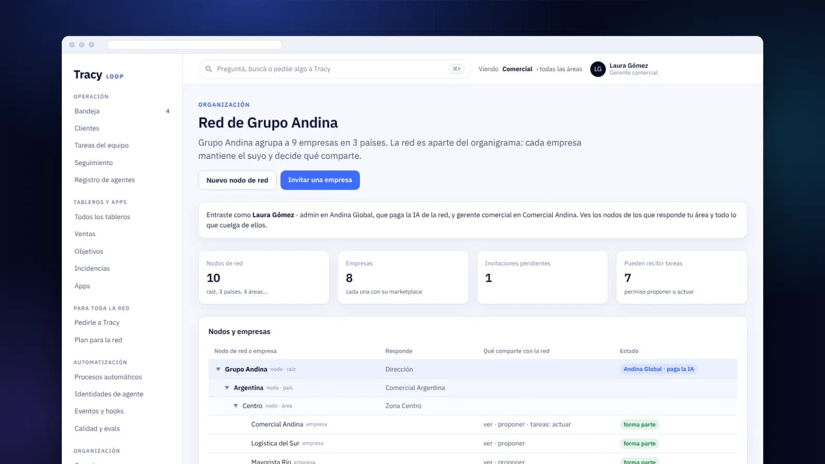Screen dimensions: 825x464
Task: Open Invitaciones pendientes card
Action: (x=542, y=277)
